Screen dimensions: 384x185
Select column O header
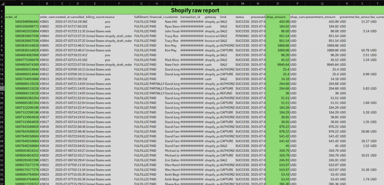277,3
